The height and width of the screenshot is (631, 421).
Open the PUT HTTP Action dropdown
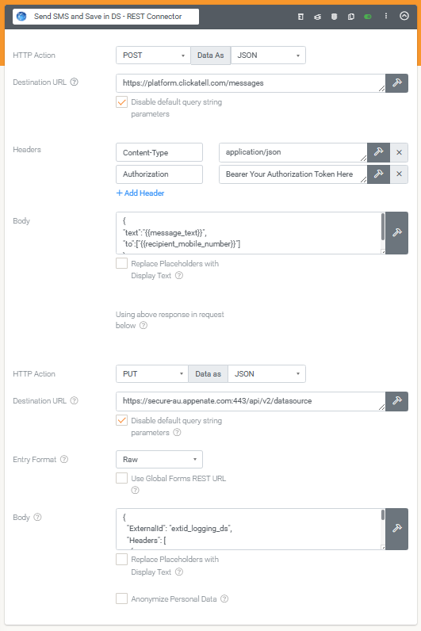[x=152, y=374]
